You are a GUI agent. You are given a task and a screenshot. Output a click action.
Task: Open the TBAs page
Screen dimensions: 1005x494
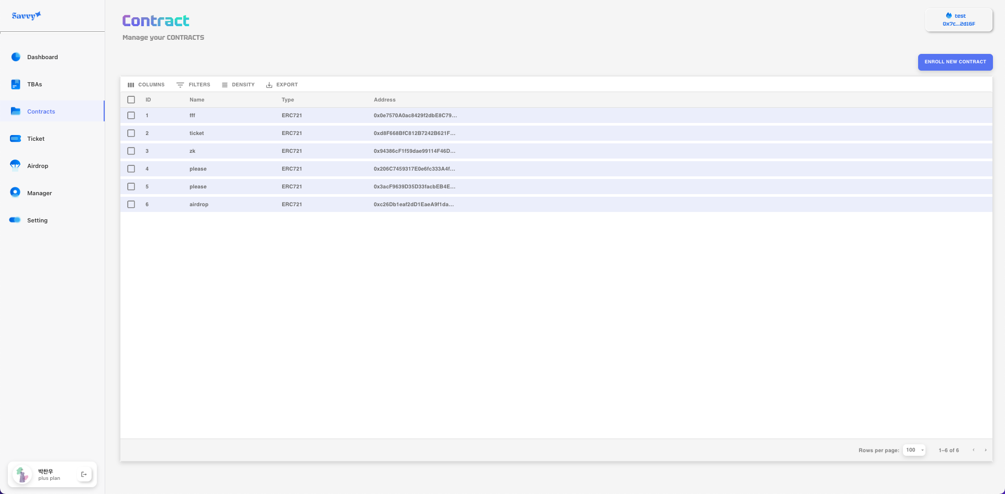click(x=52, y=84)
